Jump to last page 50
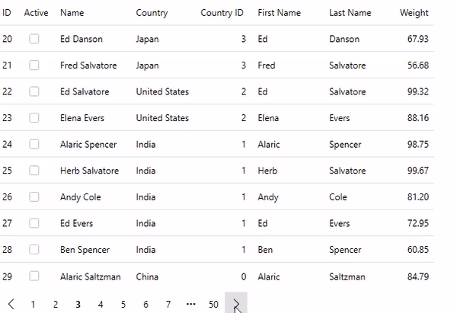457x313 pixels. pyautogui.click(x=213, y=304)
